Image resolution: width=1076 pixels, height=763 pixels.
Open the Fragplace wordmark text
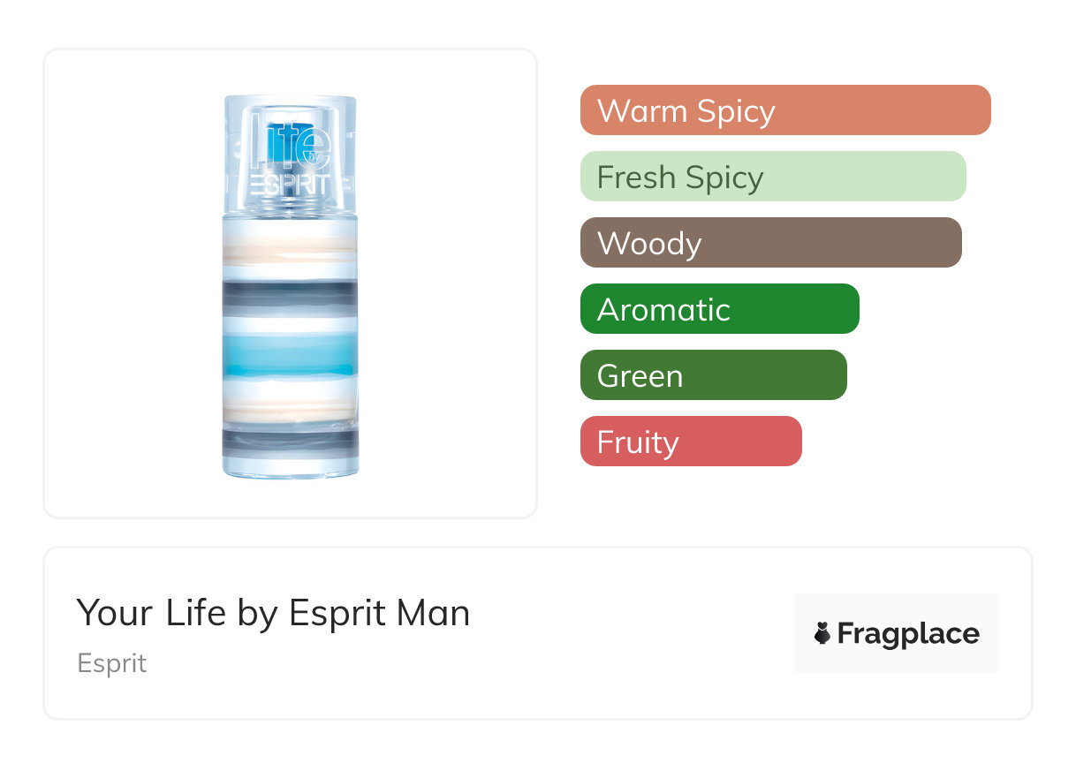click(x=908, y=634)
